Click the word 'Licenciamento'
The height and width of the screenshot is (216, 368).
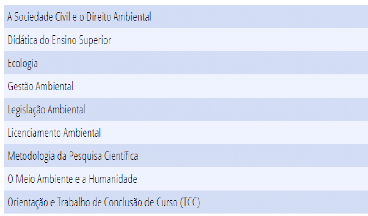34,133
